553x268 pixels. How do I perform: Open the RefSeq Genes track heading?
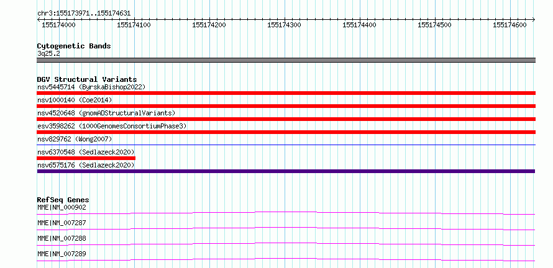point(63,200)
